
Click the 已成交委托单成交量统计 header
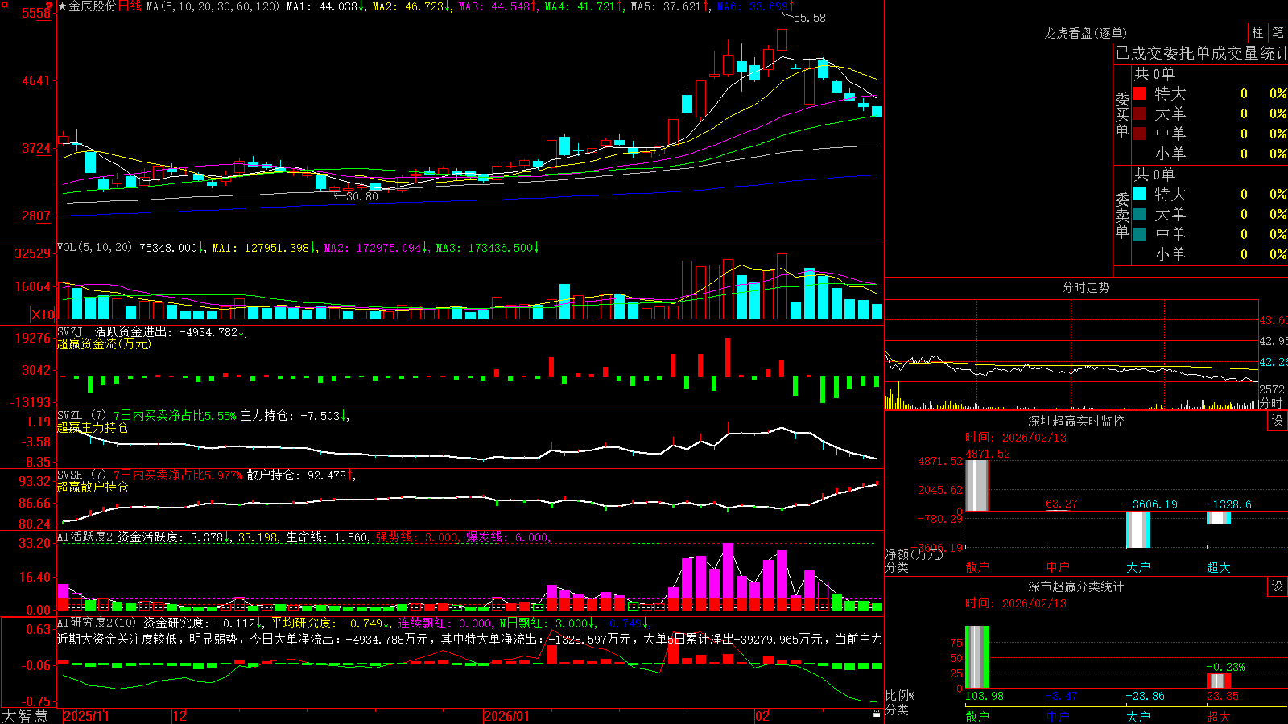click(x=1201, y=53)
